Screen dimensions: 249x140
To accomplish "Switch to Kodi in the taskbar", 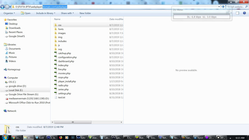I will click(x=40, y=138).
